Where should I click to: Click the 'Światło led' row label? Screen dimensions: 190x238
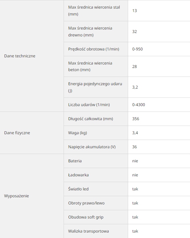78,189
